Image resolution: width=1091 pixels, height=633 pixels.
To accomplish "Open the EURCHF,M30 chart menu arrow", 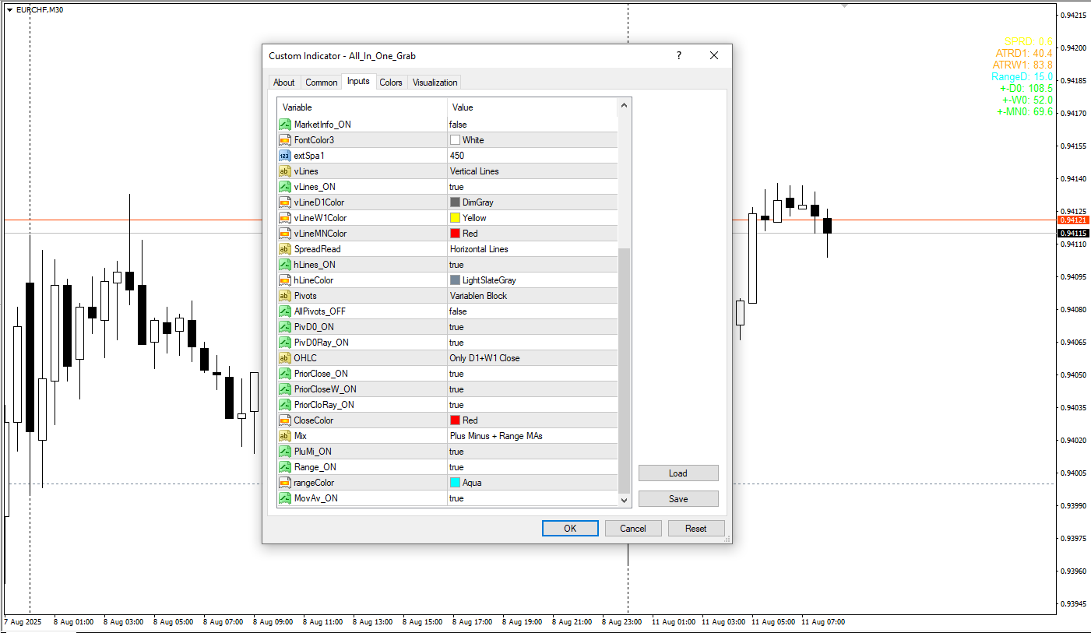I will 9,9.
